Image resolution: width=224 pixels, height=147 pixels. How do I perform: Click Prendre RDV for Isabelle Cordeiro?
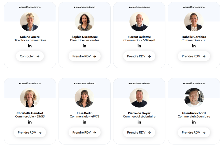point(194,56)
